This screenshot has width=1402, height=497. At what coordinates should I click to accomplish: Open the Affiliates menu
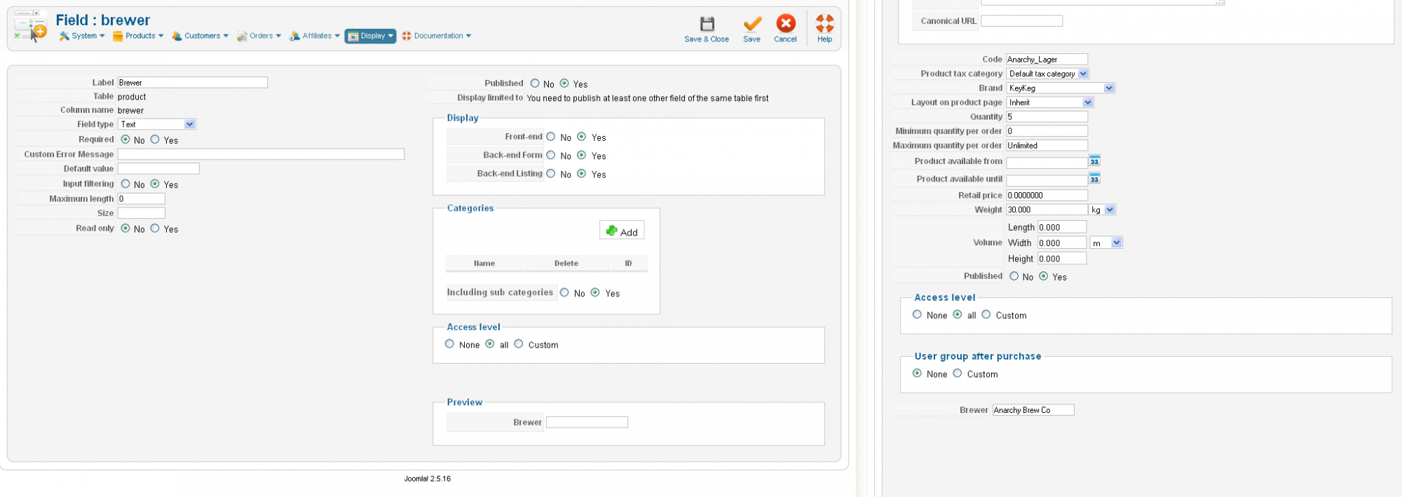coord(315,36)
